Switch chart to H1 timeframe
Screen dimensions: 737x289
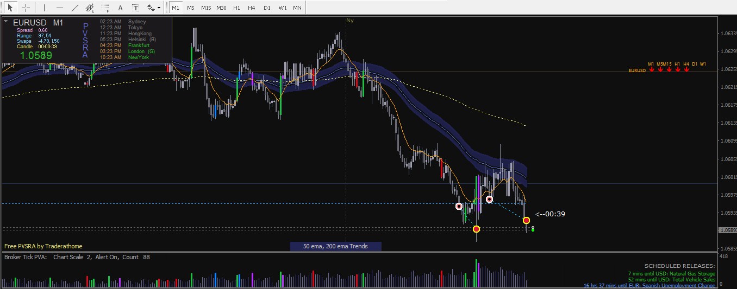pyautogui.click(x=236, y=8)
